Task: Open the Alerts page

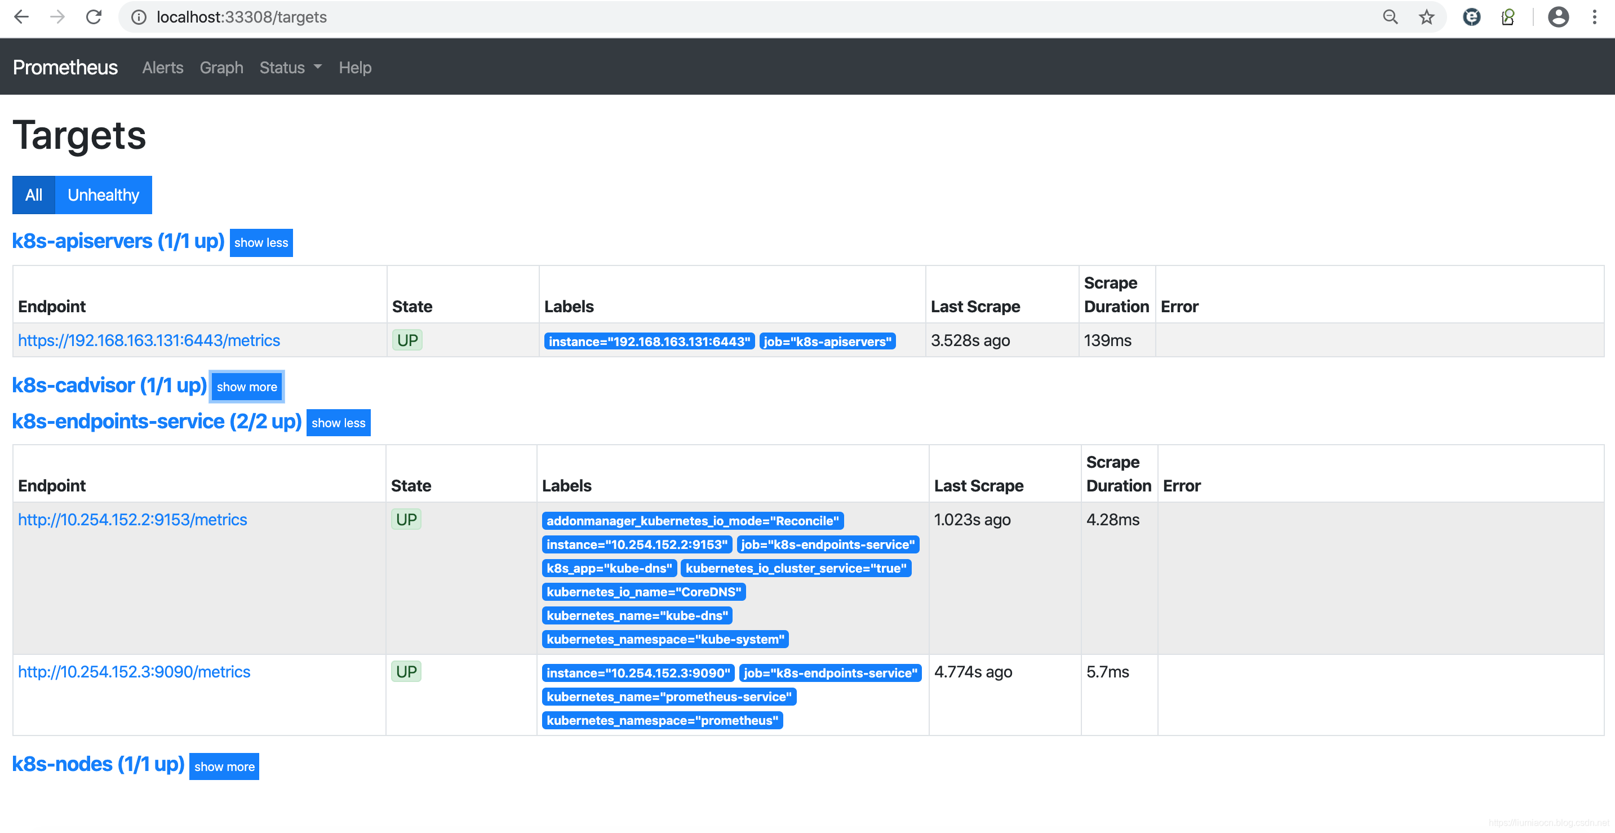Action: point(163,67)
